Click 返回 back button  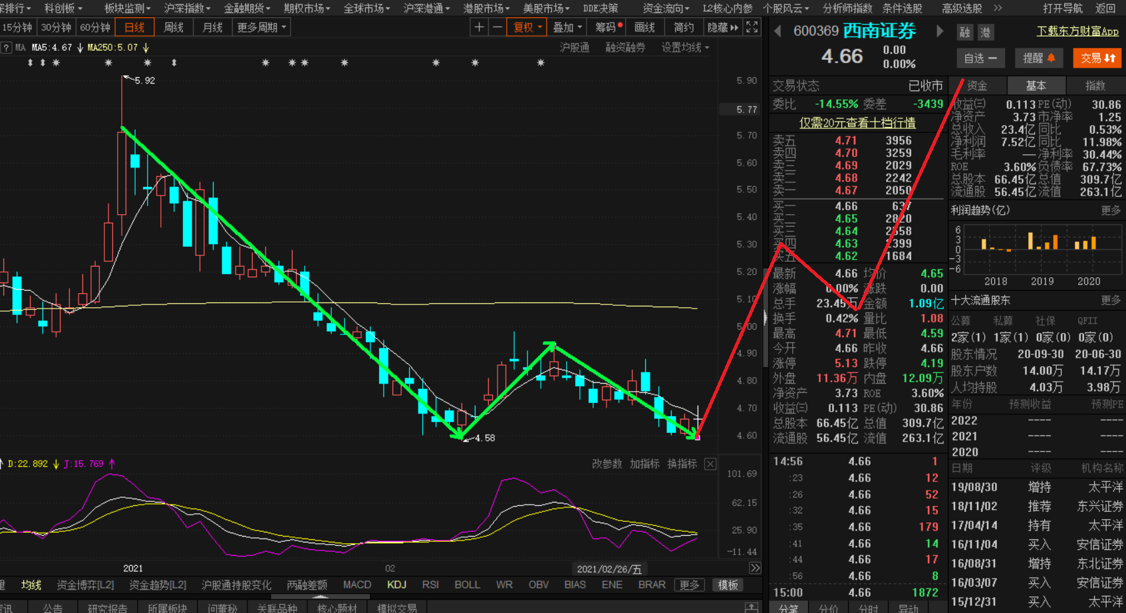point(1105,8)
